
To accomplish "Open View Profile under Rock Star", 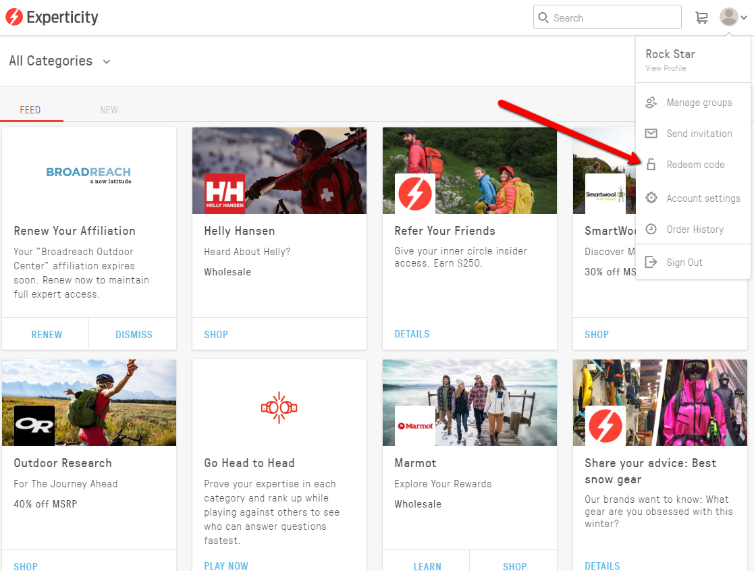I will pos(666,68).
